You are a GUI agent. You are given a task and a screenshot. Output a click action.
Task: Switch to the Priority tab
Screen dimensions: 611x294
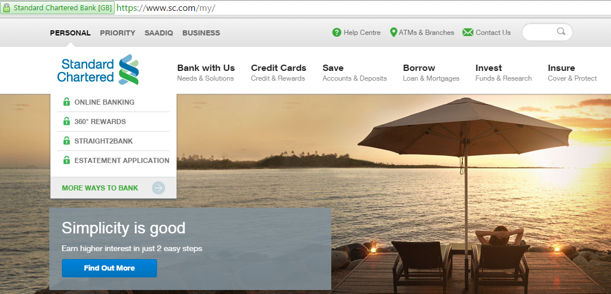pyautogui.click(x=117, y=33)
